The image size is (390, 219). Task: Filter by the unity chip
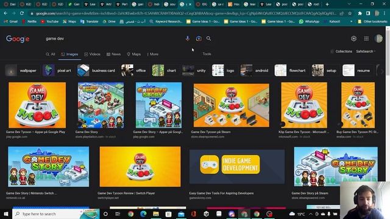pos(195,71)
